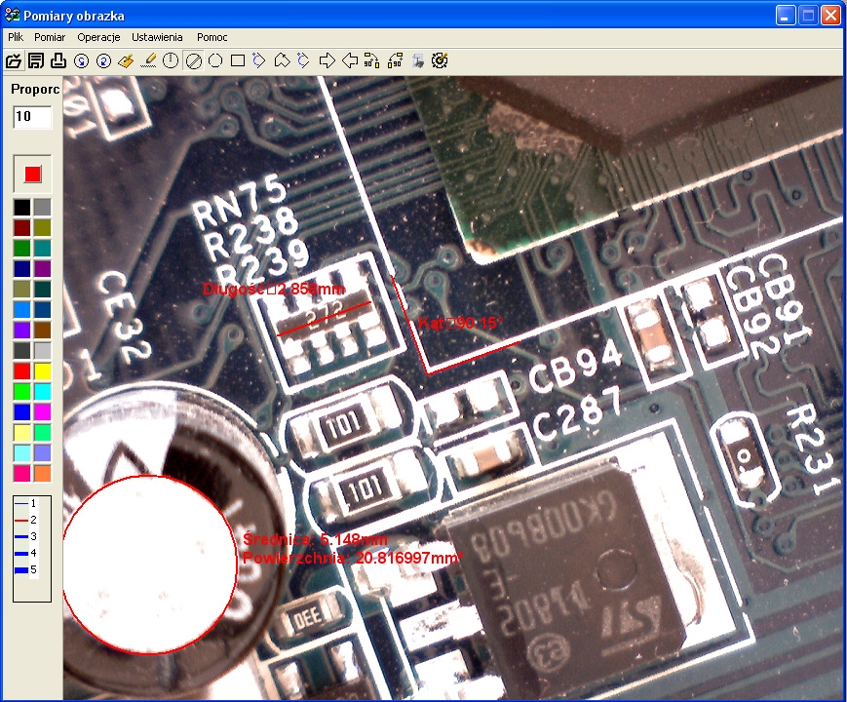Open the Pomoc menu
The width and height of the screenshot is (847, 702).
212,37
